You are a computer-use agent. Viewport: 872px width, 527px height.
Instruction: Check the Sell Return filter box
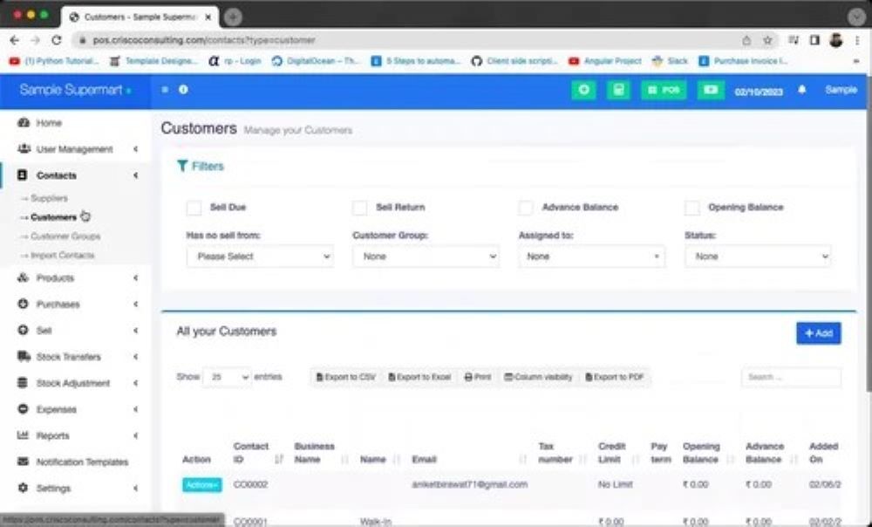[x=359, y=208]
